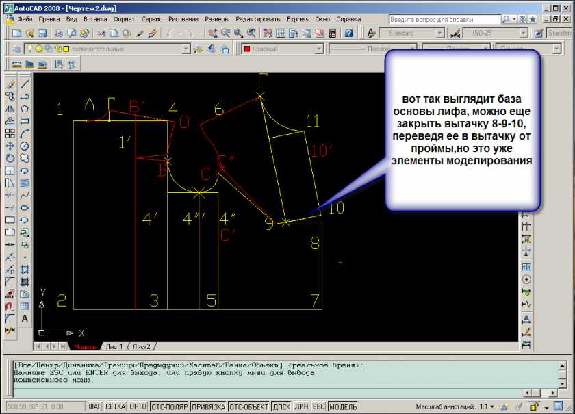Image resolution: width=575 pixels, height=414 pixels.
Task: Select the Polygon drawing tool
Action: (x=25, y=109)
